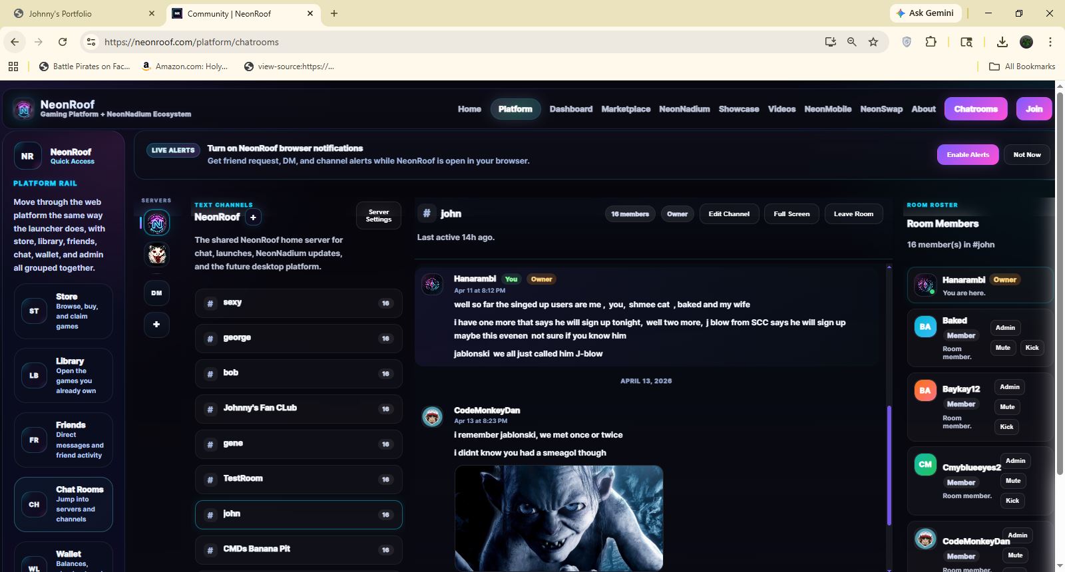Open All Bookmarks folder
Viewport: 1065px width, 572px height.
pyautogui.click(x=1022, y=67)
